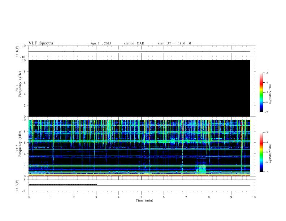The image size is (286, 221).
Task: Click the -5 label on ch.1 color bar
Action: pos(266,92)
